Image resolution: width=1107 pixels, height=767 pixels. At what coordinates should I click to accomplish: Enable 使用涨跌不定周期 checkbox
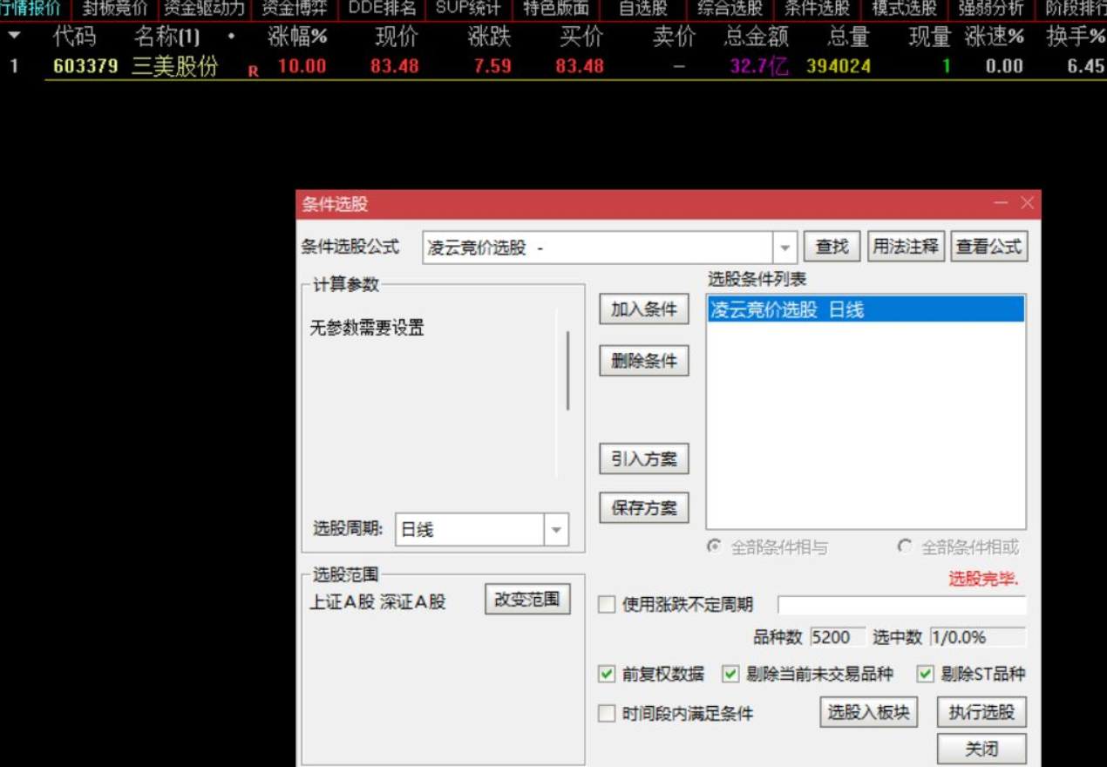click(607, 605)
